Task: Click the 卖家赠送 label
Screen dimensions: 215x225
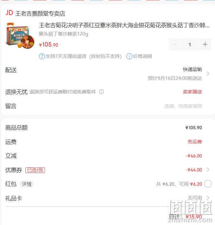Action: [x=193, y=92]
